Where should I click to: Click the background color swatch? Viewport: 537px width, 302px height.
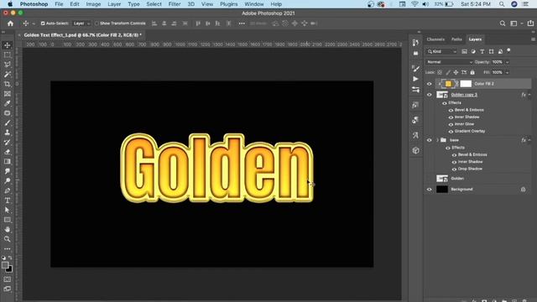(9, 270)
